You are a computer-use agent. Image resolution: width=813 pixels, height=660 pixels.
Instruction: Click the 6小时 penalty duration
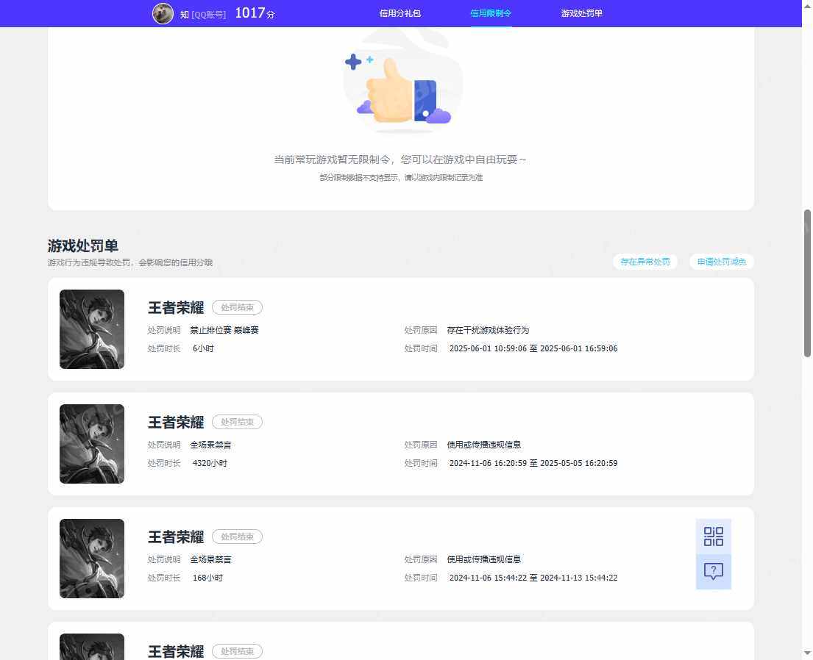(203, 348)
